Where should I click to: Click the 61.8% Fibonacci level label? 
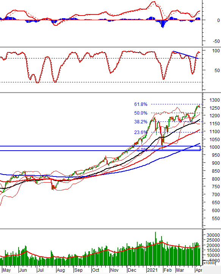point(141,104)
